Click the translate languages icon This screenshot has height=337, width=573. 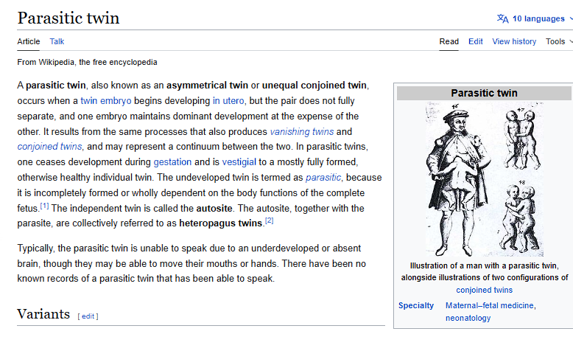tap(502, 18)
